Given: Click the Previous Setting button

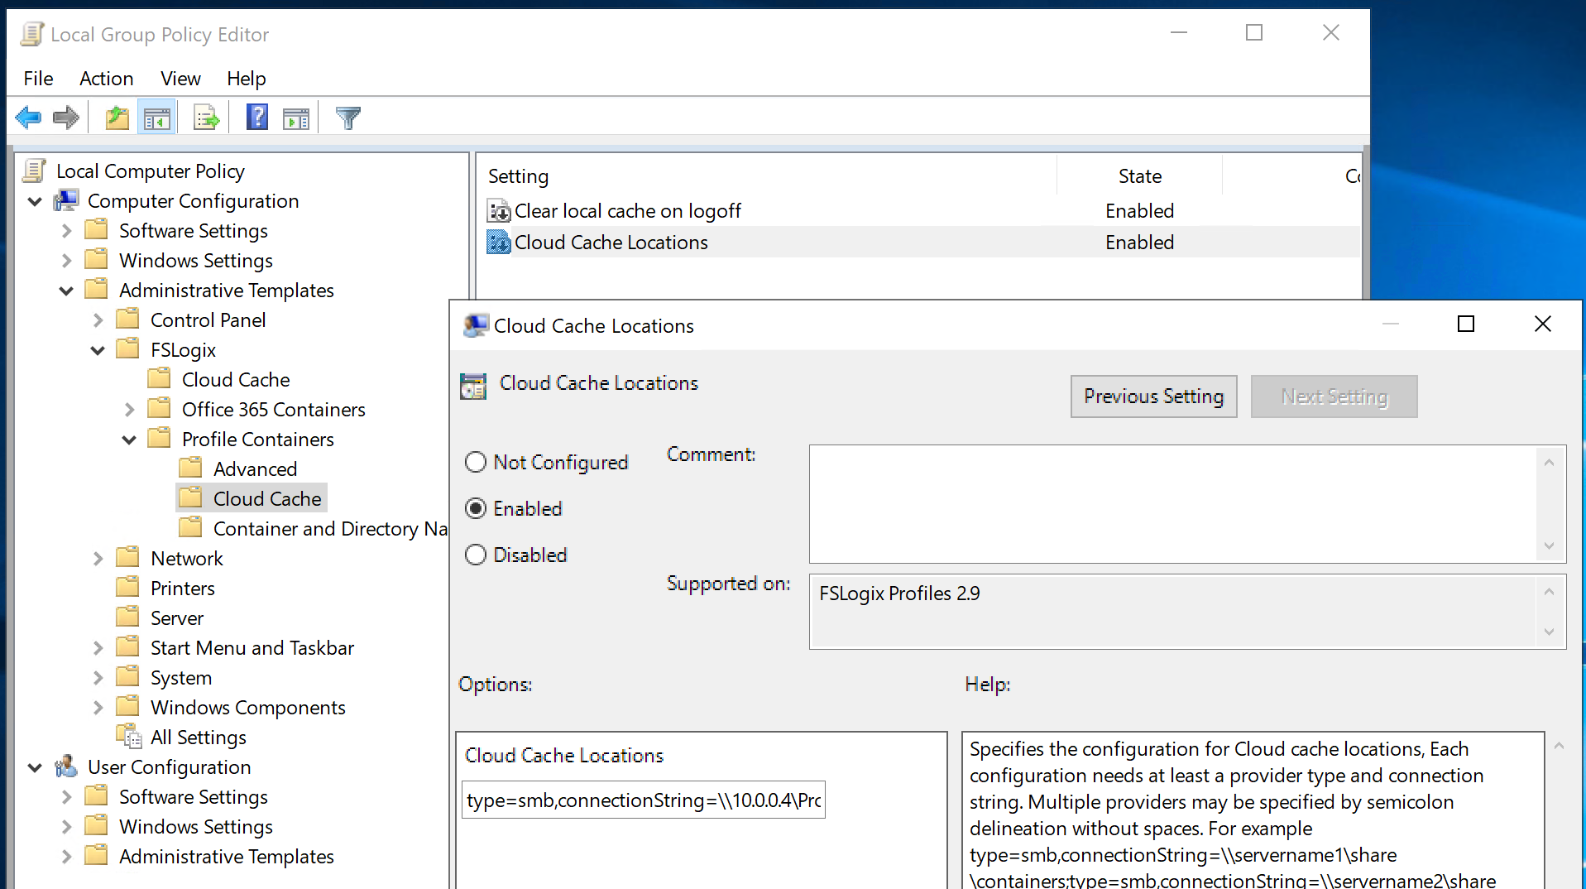Looking at the screenshot, I should coord(1153,396).
